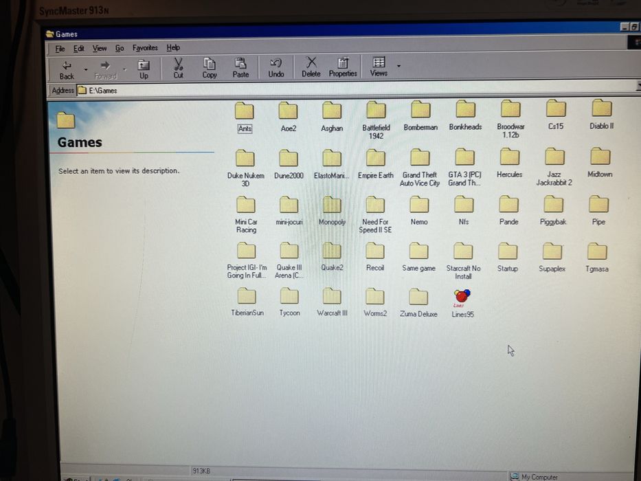Select the Pipe folder
Screen dimensions: 641x481
598,210
